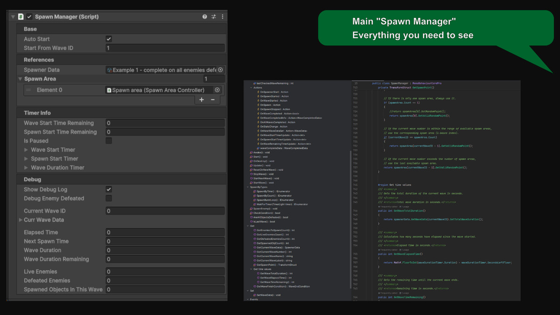
Task: Collapse the Spawn Area list foldout
Action: coord(20,79)
